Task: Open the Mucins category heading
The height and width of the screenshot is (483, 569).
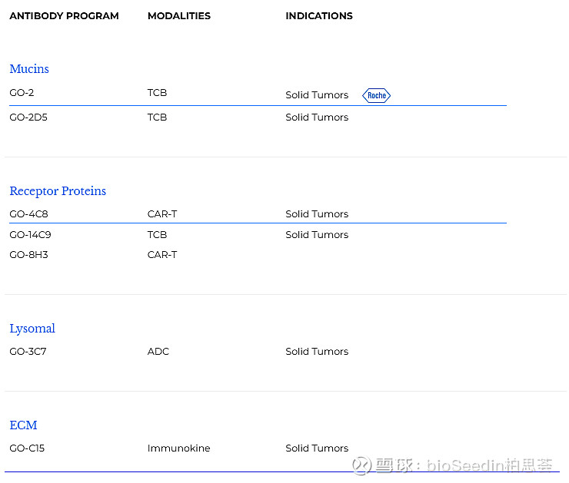Action: tap(29, 69)
